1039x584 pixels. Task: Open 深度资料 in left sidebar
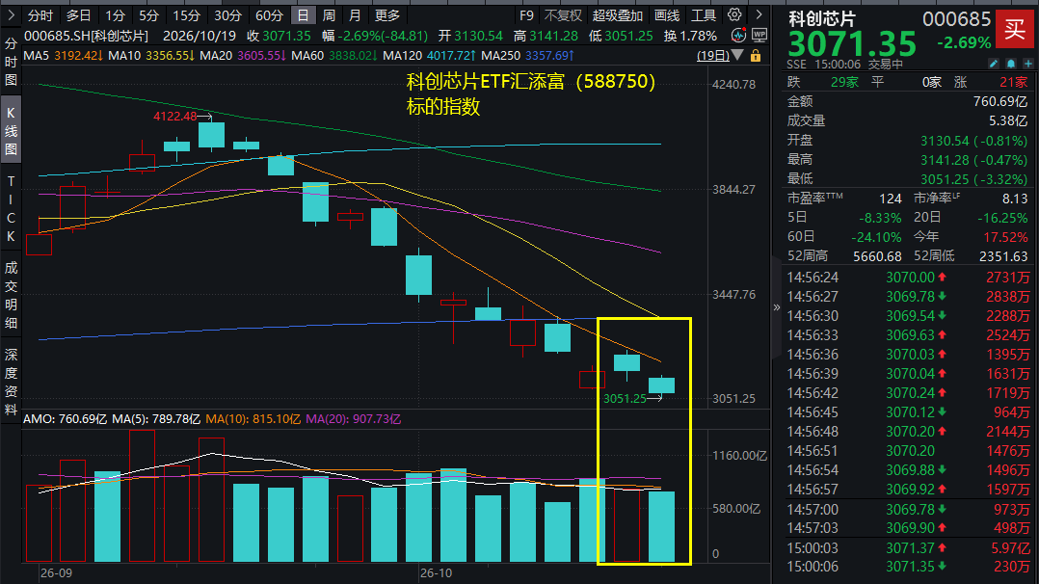11,382
